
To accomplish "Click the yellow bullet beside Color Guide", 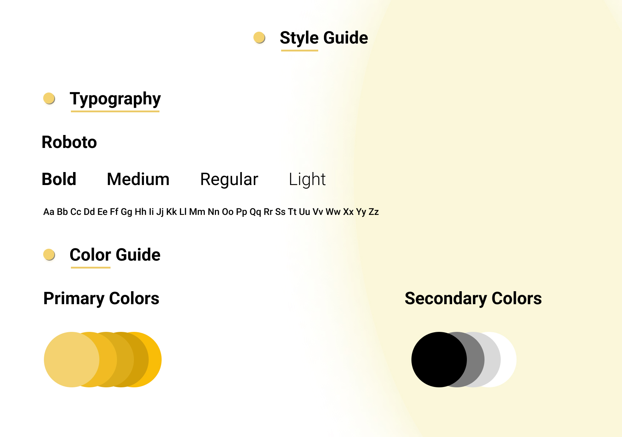I will [49, 254].
